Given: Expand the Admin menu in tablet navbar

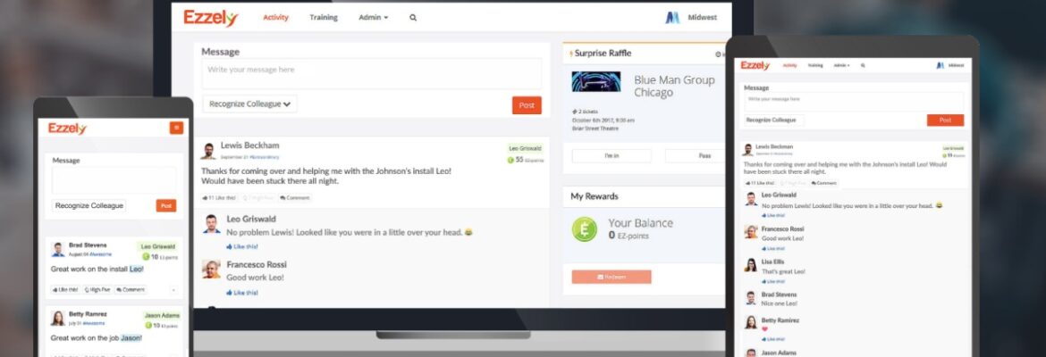Looking at the screenshot, I should tap(841, 65).
